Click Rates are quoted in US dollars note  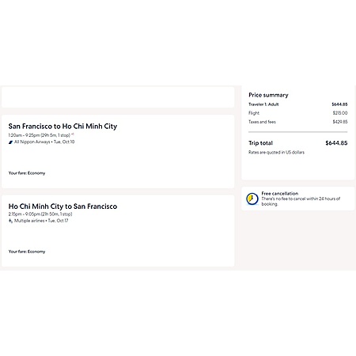(276, 153)
